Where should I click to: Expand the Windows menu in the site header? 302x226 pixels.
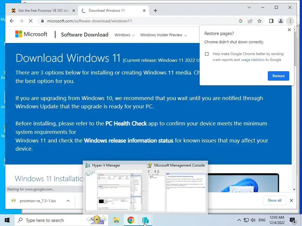click(x=124, y=35)
